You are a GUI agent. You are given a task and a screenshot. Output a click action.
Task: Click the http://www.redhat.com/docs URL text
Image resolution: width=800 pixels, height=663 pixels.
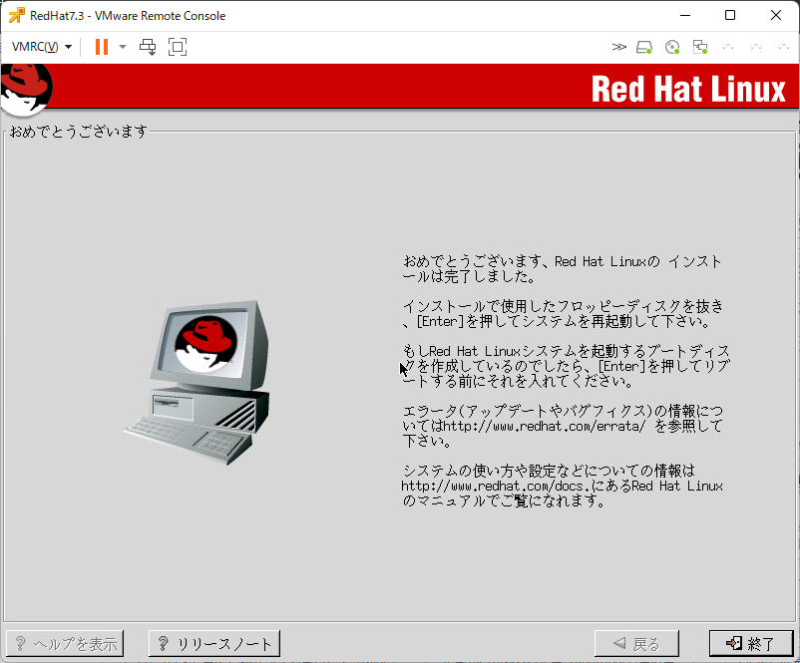(x=492, y=486)
